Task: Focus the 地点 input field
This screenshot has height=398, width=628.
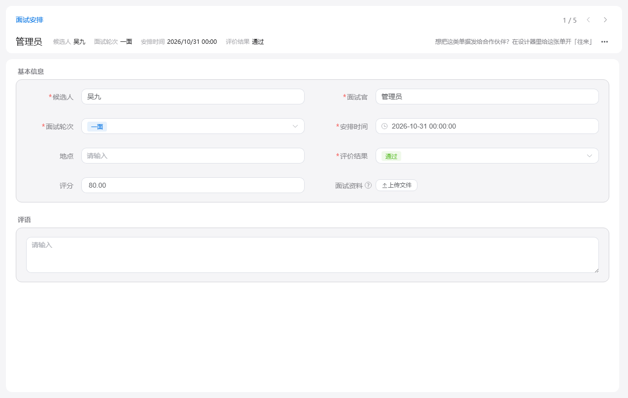Action: point(193,156)
